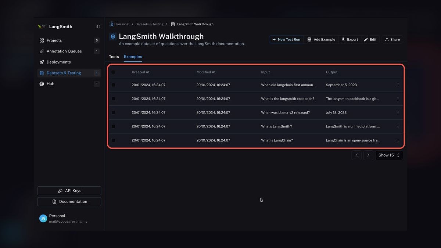The image size is (441, 248).
Task: Go to the previous page of examples
Action: point(356,155)
